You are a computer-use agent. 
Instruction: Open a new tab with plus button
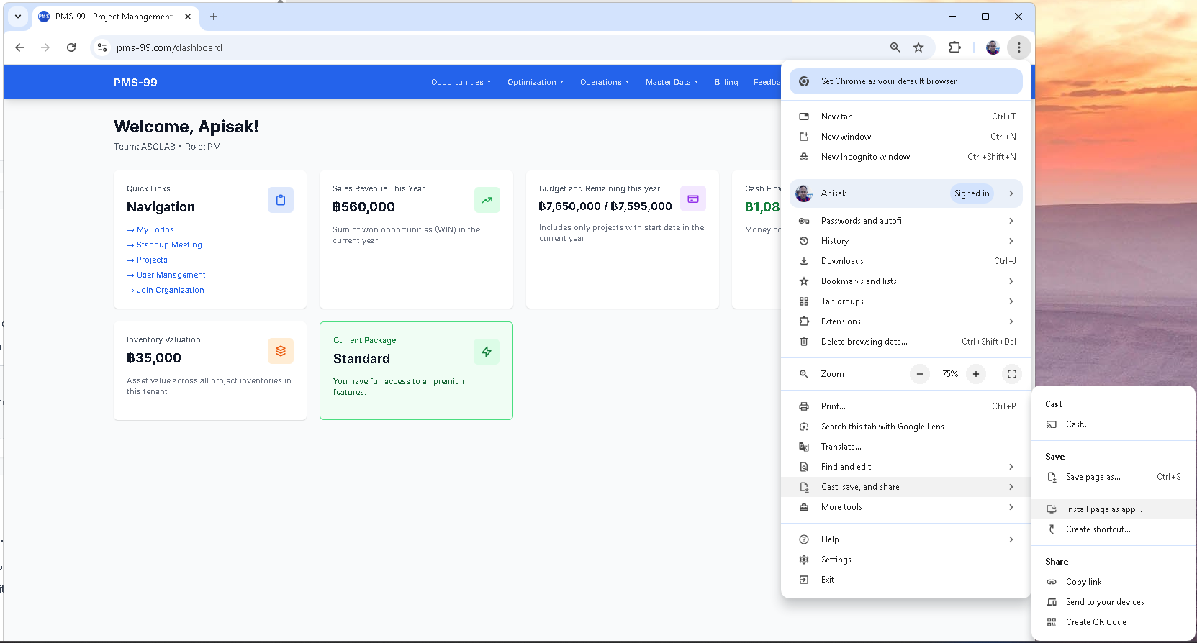coord(214,17)
